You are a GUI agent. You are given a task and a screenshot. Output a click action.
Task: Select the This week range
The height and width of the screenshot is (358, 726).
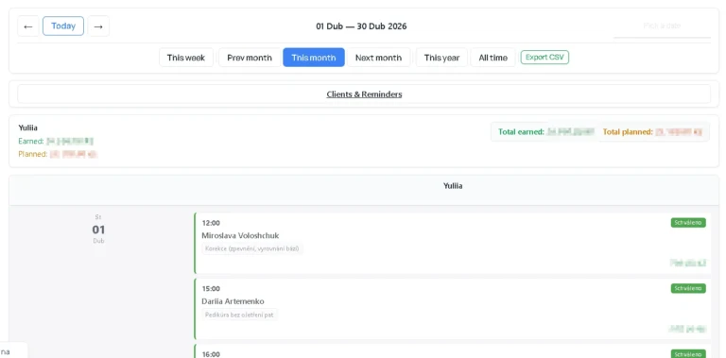pos(186,58)
